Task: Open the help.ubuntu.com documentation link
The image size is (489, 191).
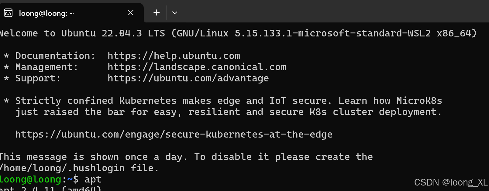Action: coord(174,56)
